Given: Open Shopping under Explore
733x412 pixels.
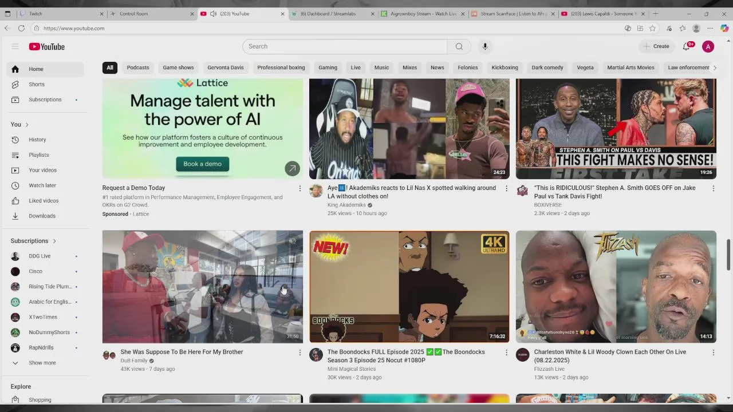Looking at the screenshot, I should [x=45, y=400].
